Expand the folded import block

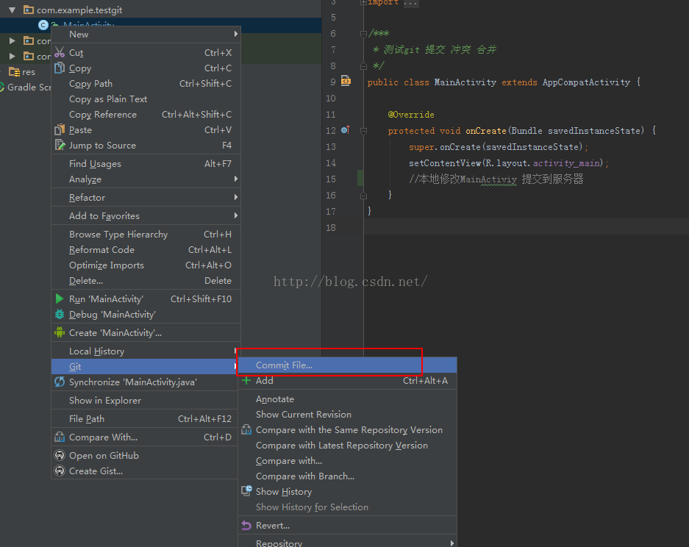[363, 3]
